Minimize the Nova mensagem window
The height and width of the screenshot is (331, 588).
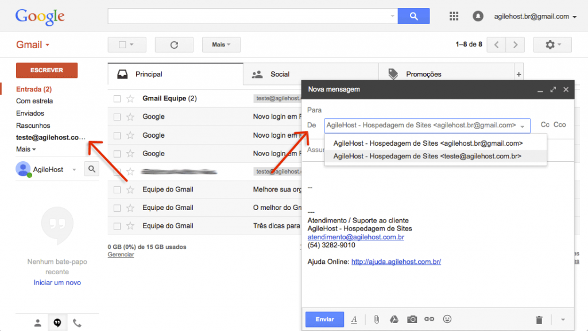pyautogui.click(x=540, y=90)
